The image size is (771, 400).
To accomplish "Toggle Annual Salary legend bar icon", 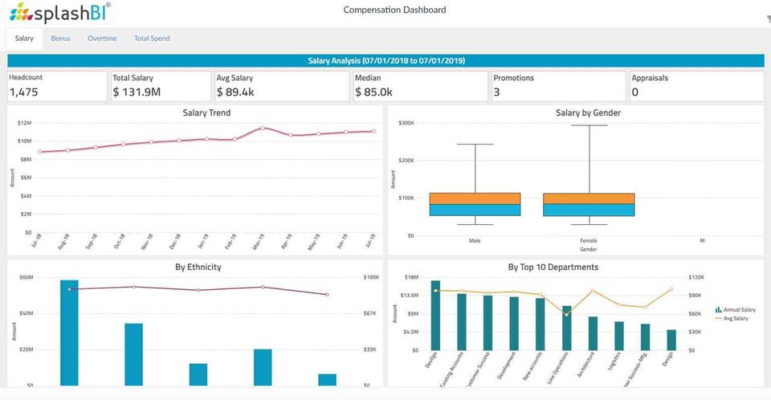I will [718, 310].
